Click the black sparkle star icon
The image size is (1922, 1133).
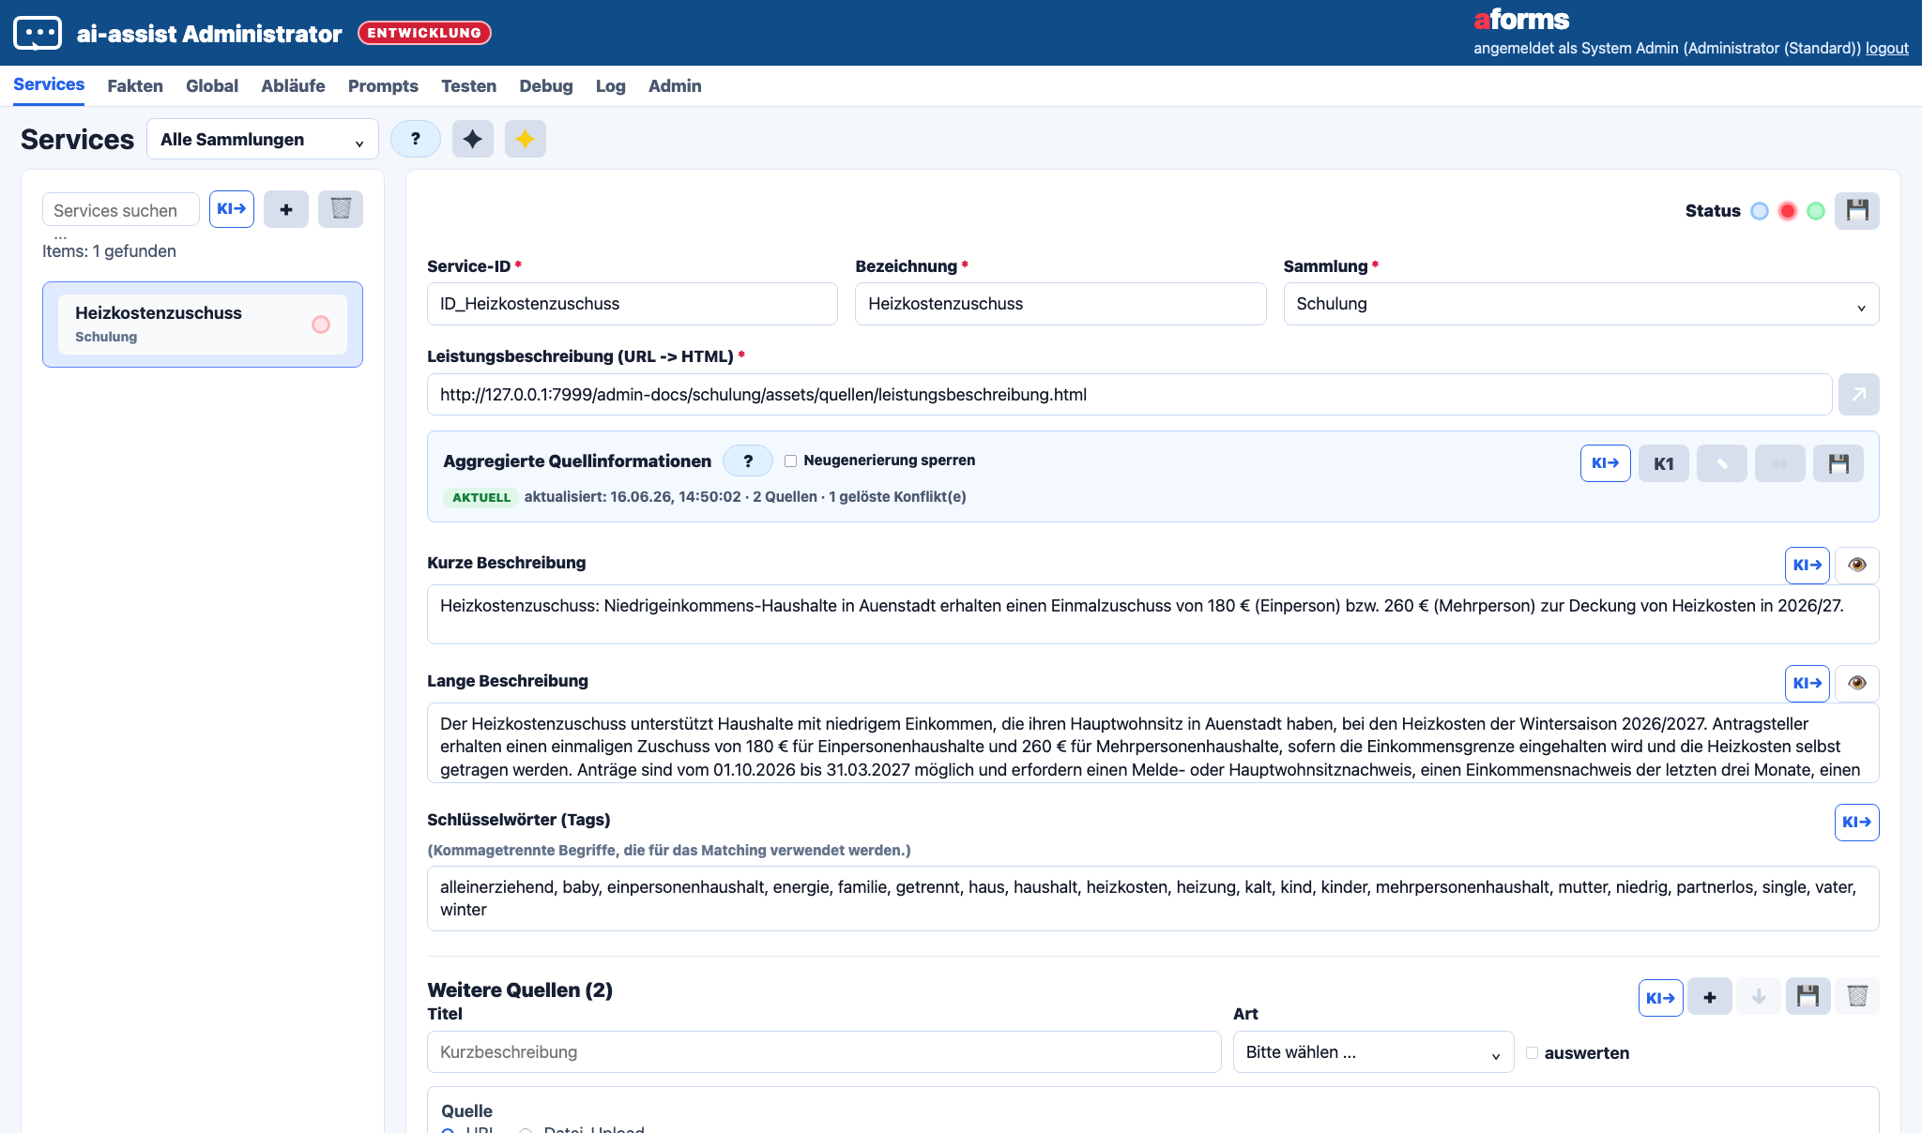click(473, 139)
